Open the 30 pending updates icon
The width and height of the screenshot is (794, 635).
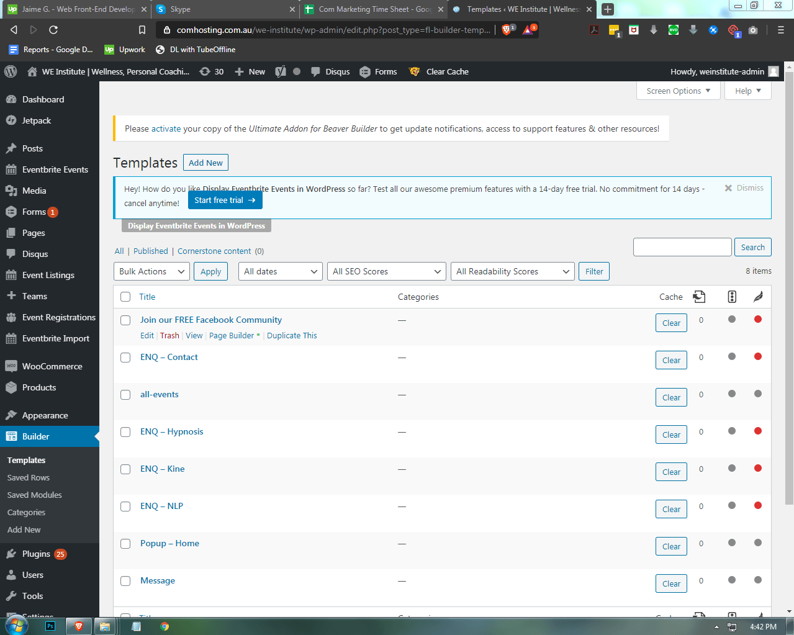click(x=211, y=71)
